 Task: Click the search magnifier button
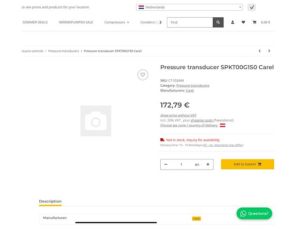[x=218, y=22]
